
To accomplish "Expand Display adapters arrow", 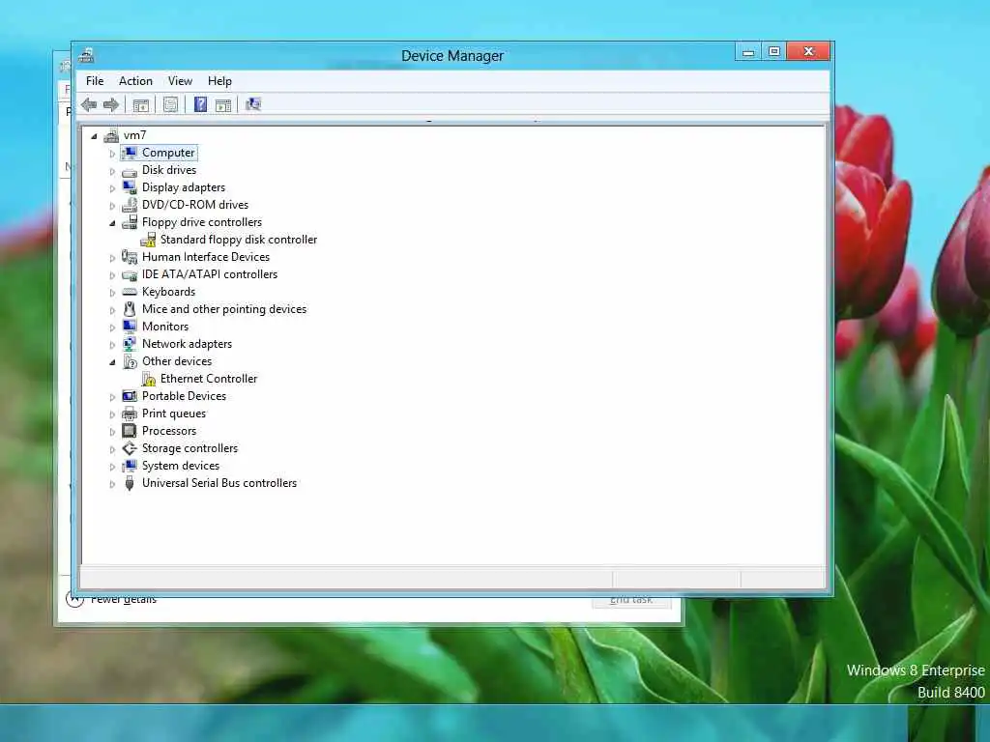I will (x=112, y=188).
